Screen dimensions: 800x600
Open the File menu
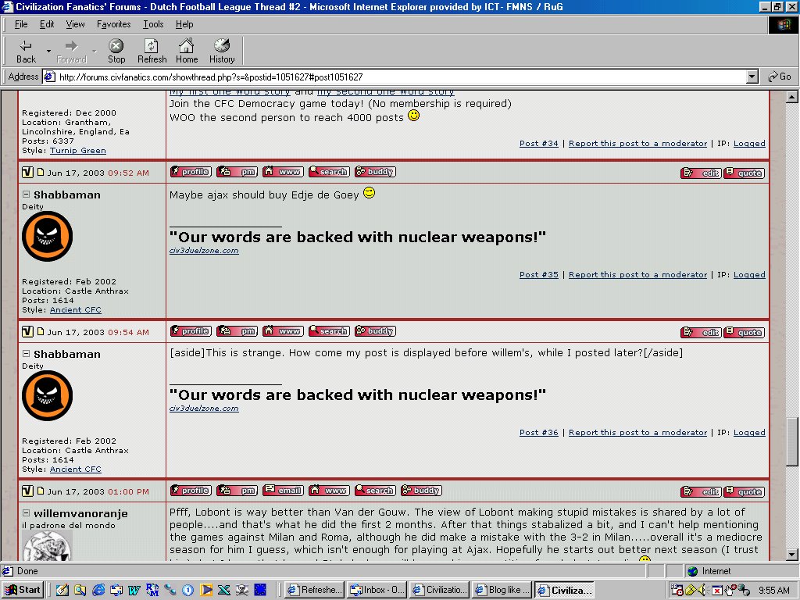21,24
